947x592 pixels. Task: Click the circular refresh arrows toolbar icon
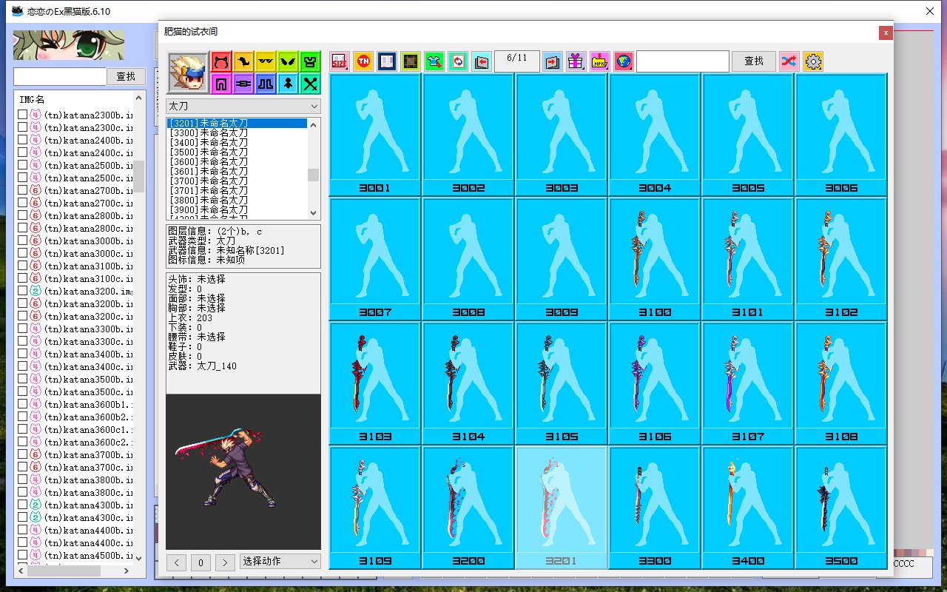point(458,61)
